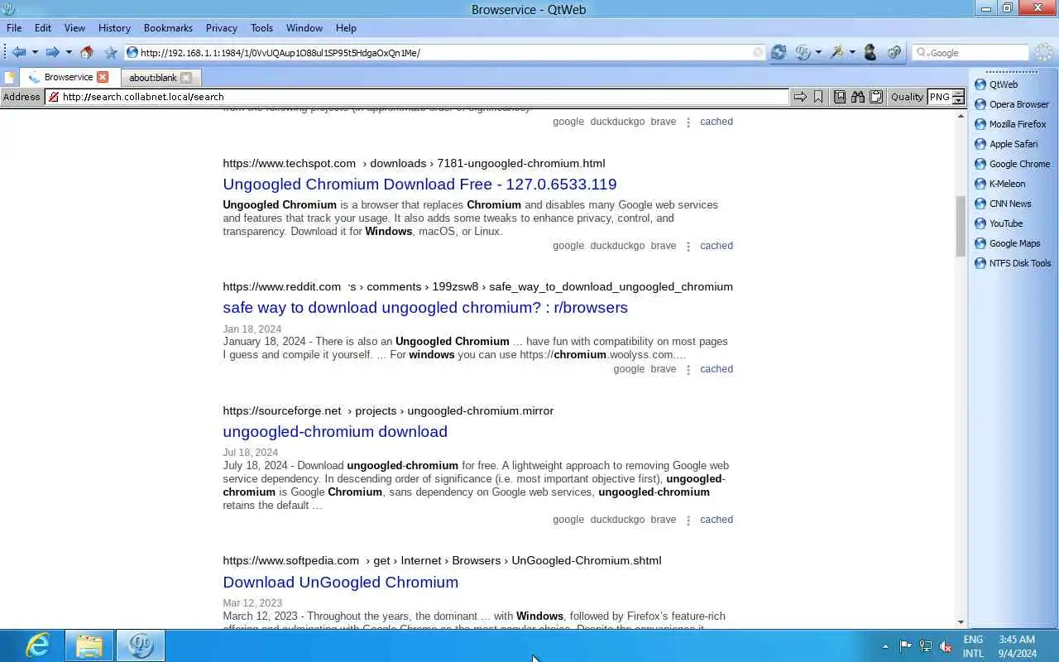Click duckduckgo link under sourceforge result
The width and height of the screenshot is (1059, 662).
click(x=617, y=520)
